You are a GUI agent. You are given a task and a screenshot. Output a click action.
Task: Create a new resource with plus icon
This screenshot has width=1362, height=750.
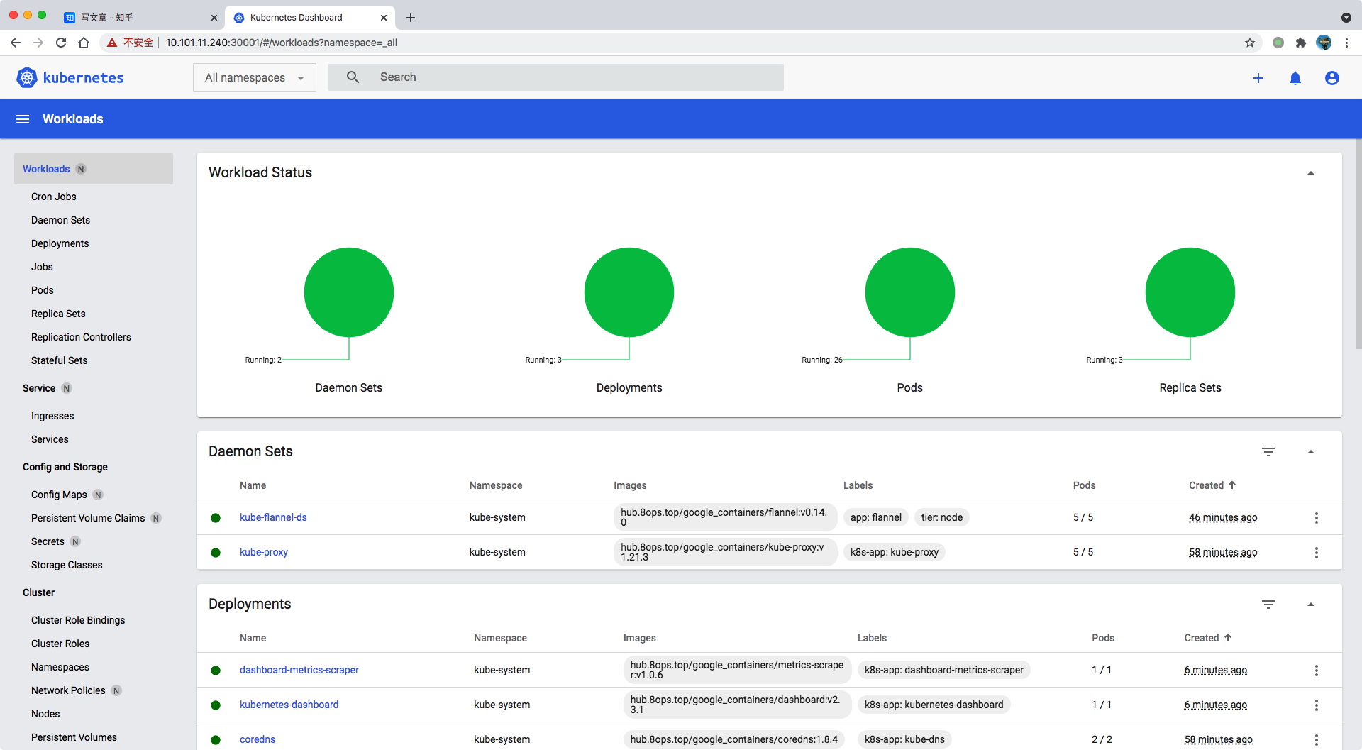(1258, 78)
